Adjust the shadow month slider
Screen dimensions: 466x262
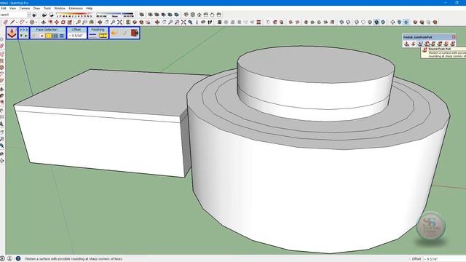point(74,15)
